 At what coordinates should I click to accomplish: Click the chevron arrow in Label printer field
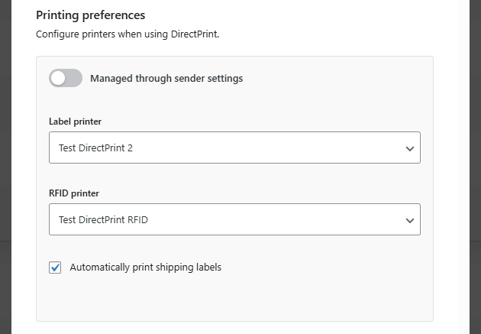[x=410, y=148]
